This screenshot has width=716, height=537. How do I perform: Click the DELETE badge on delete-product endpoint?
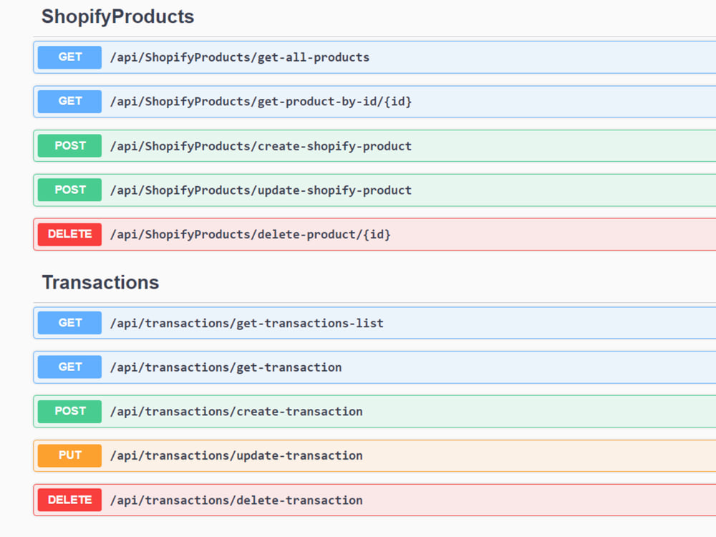69,234
